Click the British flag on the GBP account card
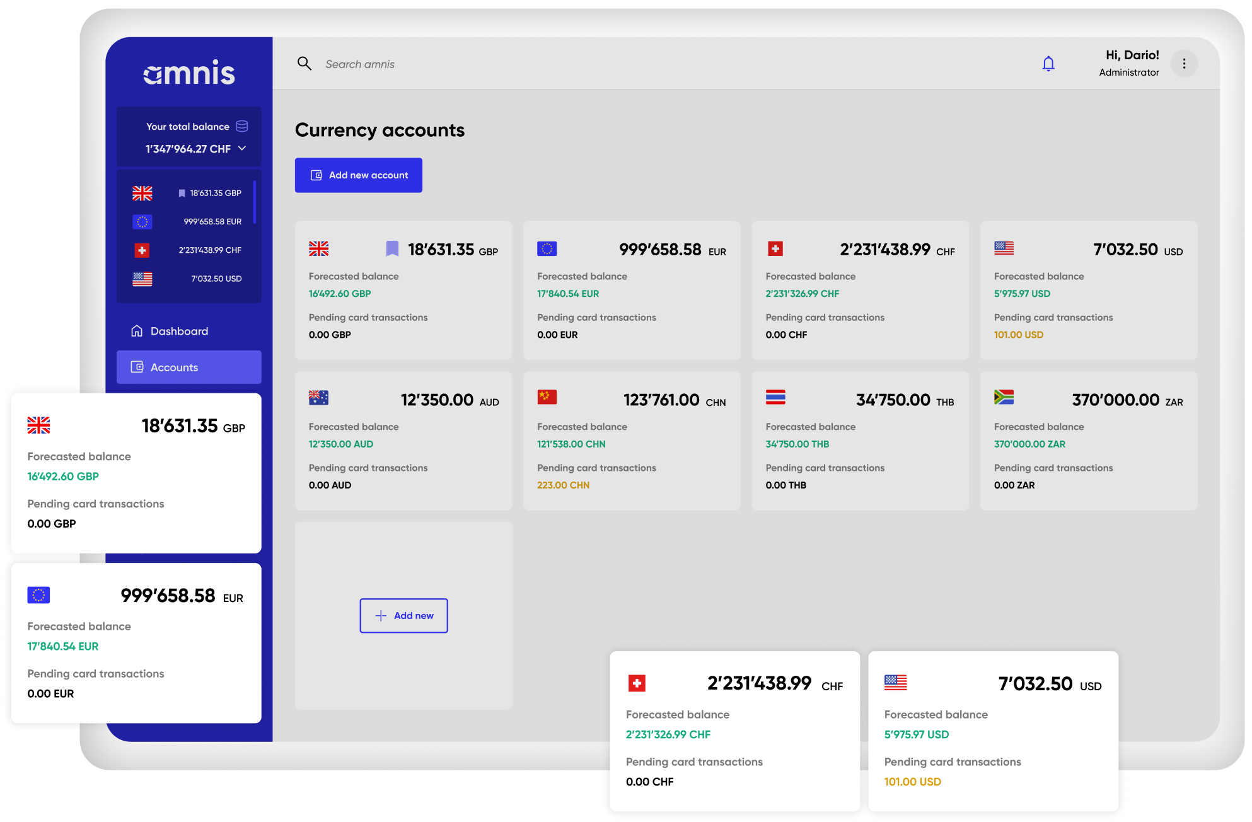 320,249
